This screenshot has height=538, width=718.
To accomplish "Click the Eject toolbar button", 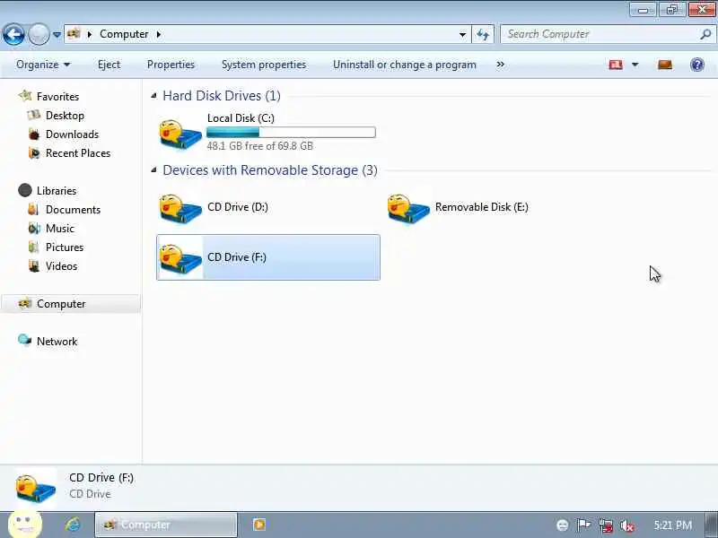I will pos(109,65).
